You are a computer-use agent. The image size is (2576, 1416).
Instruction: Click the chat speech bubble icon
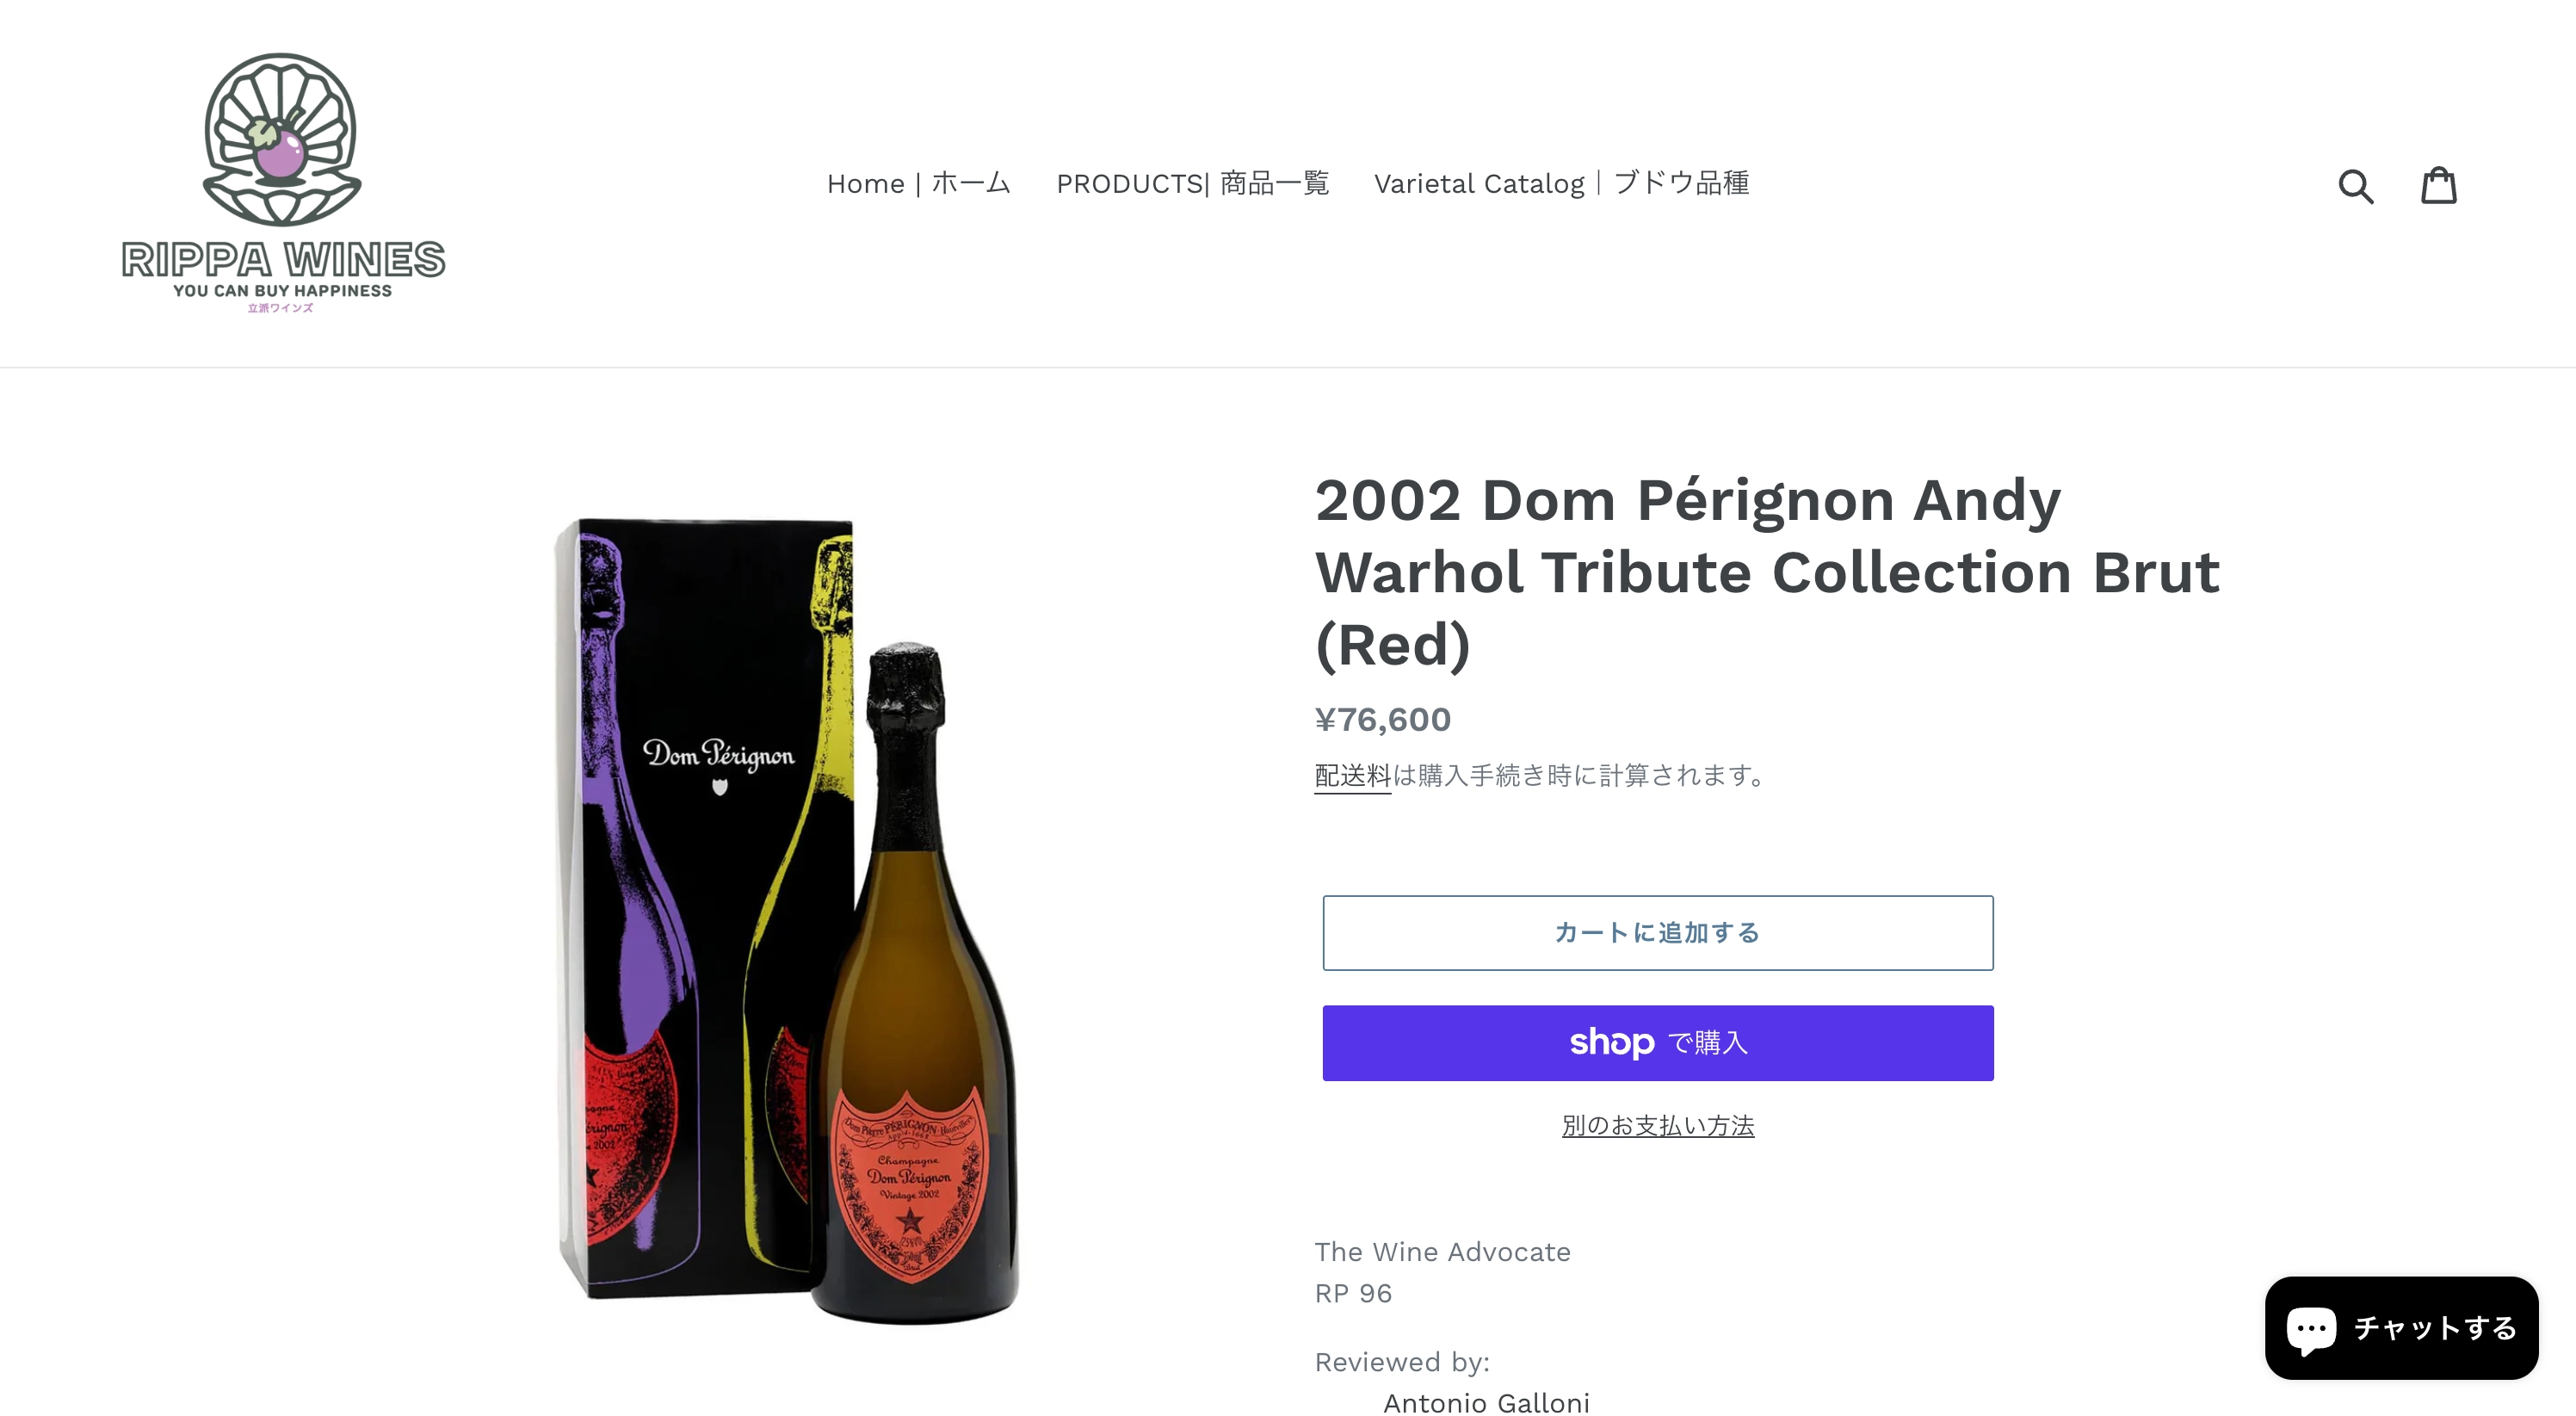coord(2311,1328)
